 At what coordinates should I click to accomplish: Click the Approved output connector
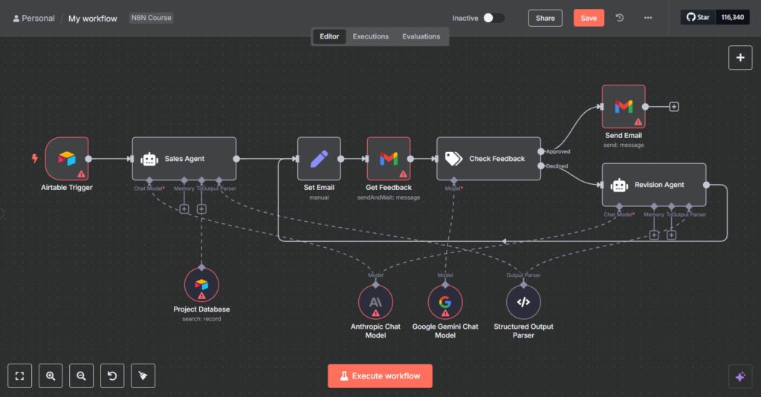click(x=541, y=151)
